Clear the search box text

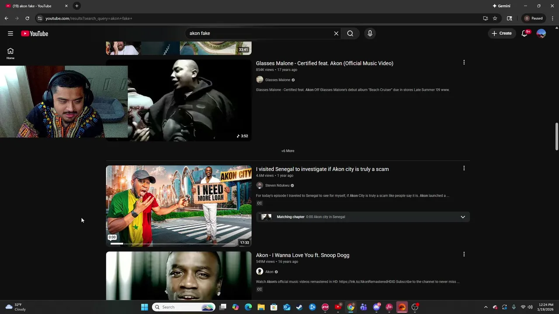[x=336, y=33]
